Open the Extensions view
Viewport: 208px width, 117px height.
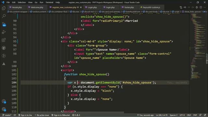(4, 40)
